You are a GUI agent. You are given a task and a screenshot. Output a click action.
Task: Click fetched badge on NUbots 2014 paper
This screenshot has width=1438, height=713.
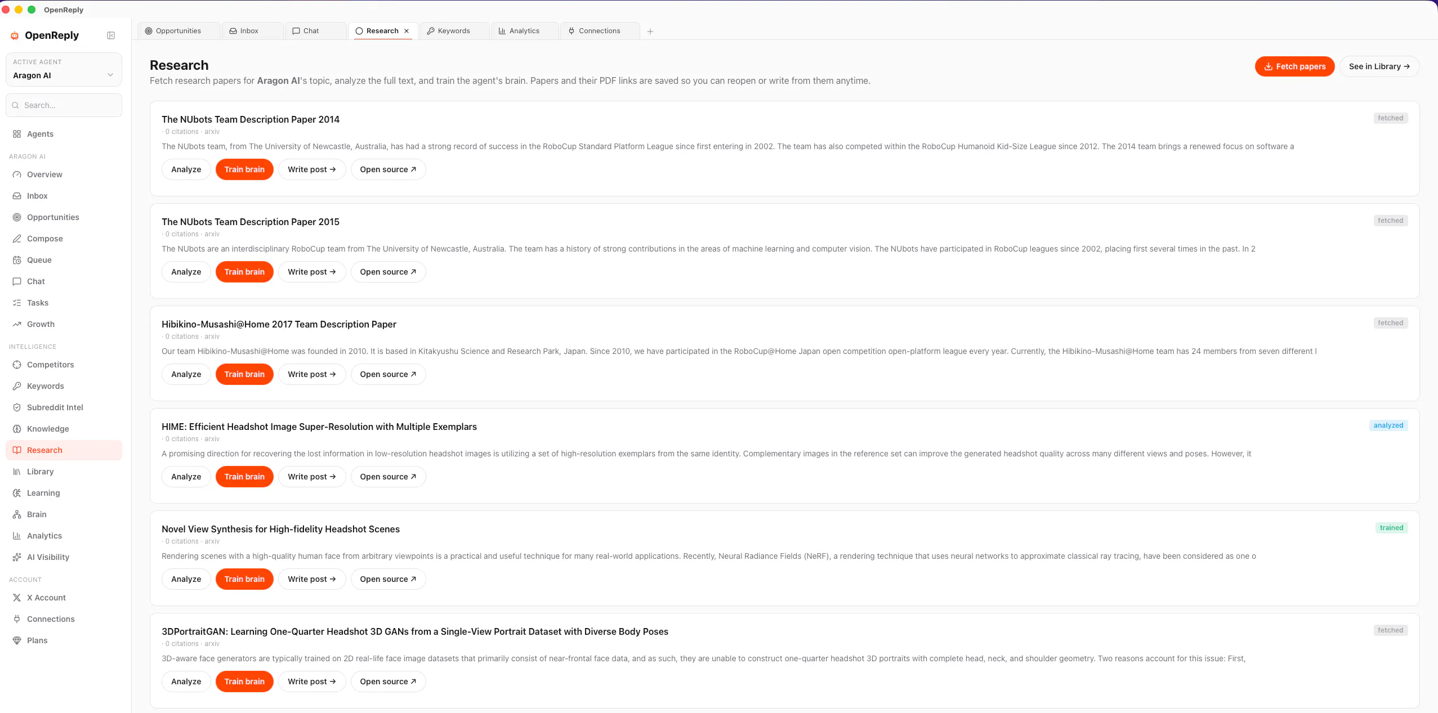point(1390,118)
